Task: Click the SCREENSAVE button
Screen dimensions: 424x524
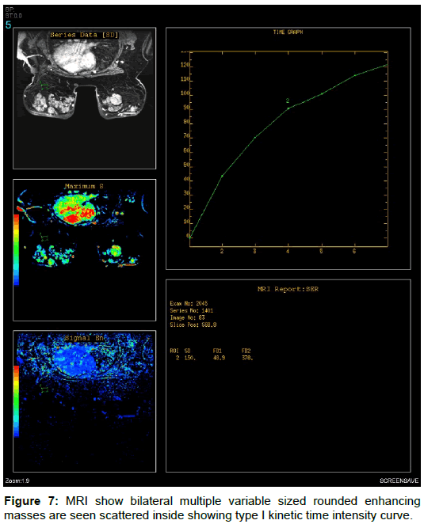Action: (399, 480)
